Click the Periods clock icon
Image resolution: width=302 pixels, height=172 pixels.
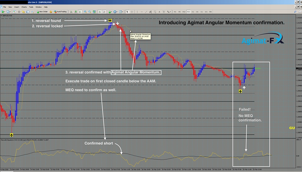point(115,12)
